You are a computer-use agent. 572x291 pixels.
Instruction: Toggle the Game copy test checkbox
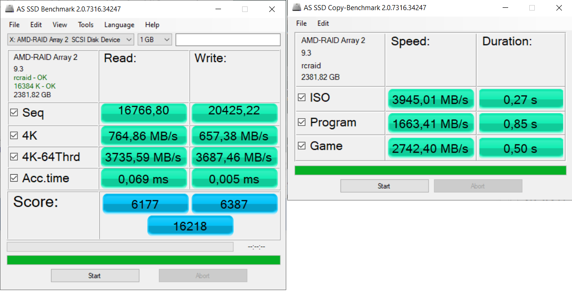301,146
